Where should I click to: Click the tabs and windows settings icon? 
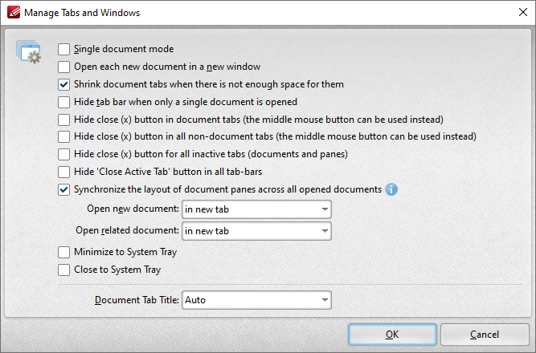28,52
